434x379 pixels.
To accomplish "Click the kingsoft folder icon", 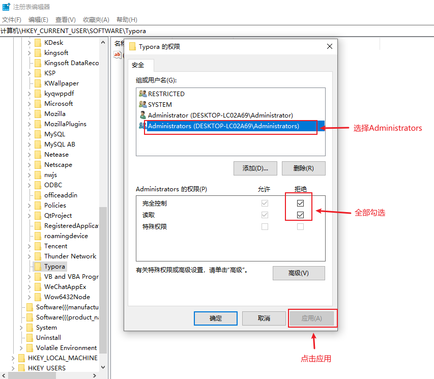I will [38, 53].
